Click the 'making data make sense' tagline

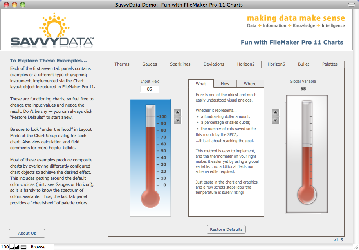tap(296, 18)
